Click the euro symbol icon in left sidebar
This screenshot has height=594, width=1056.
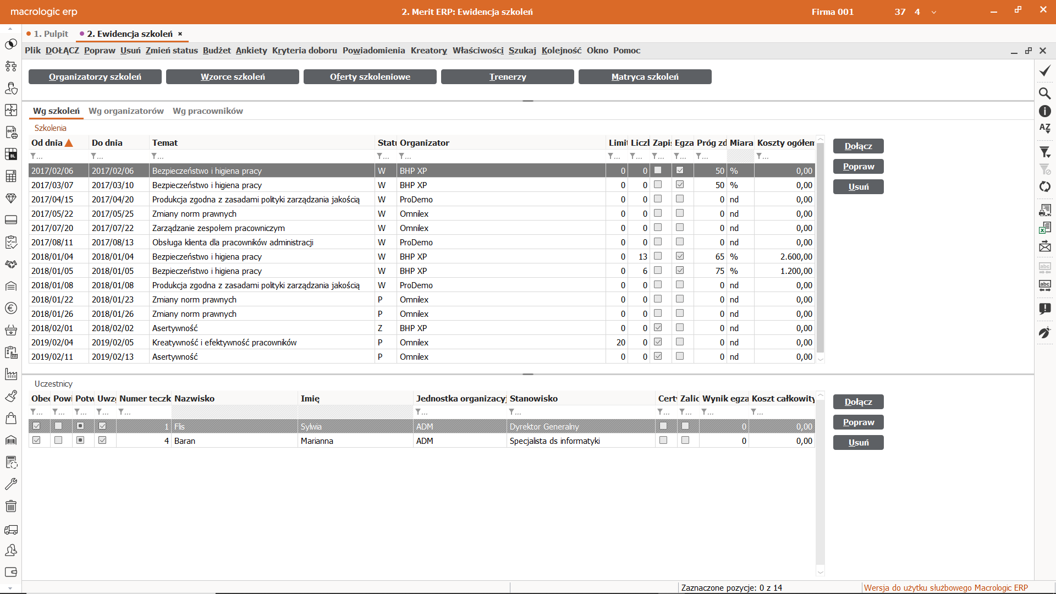point(11,308)
